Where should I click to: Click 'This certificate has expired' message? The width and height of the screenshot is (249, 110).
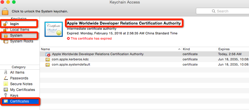[91, 38]
